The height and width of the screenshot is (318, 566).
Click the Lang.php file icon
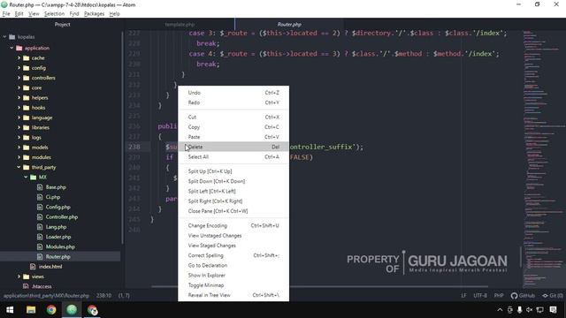click(x=40, y=227)
